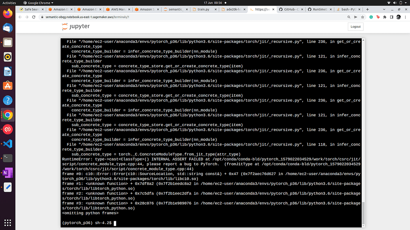Open Thunderbird mail from the dock
Screen dimensions: 410x230
8,28
